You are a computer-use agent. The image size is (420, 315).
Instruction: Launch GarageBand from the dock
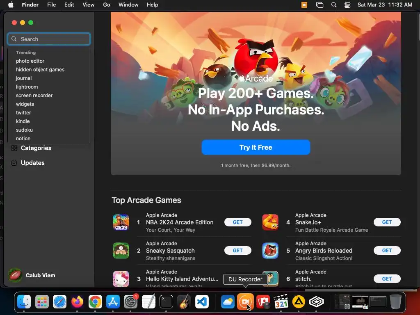click(184, 302)
